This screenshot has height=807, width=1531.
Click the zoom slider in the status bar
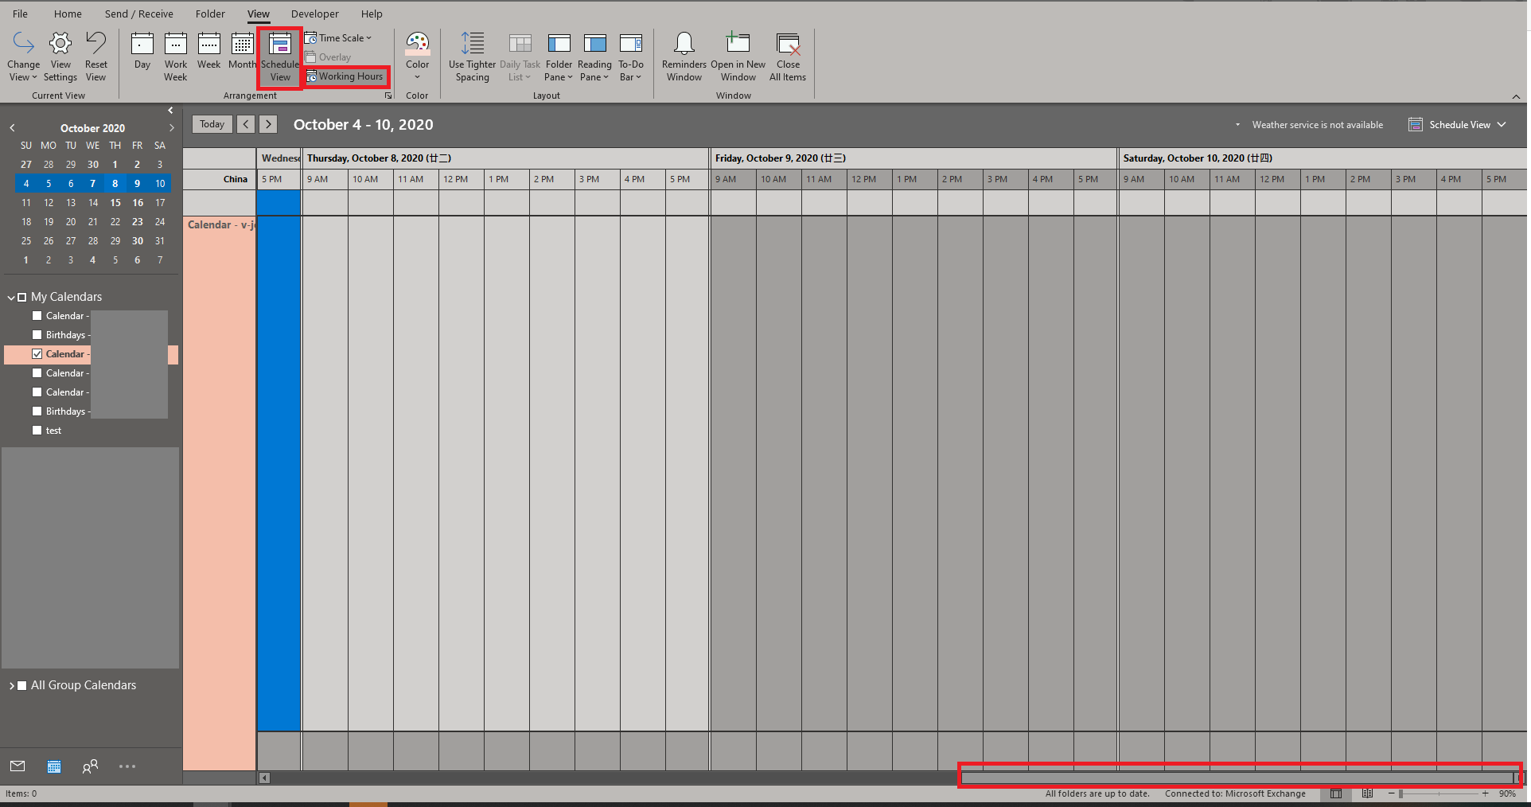pos(1439,793)
